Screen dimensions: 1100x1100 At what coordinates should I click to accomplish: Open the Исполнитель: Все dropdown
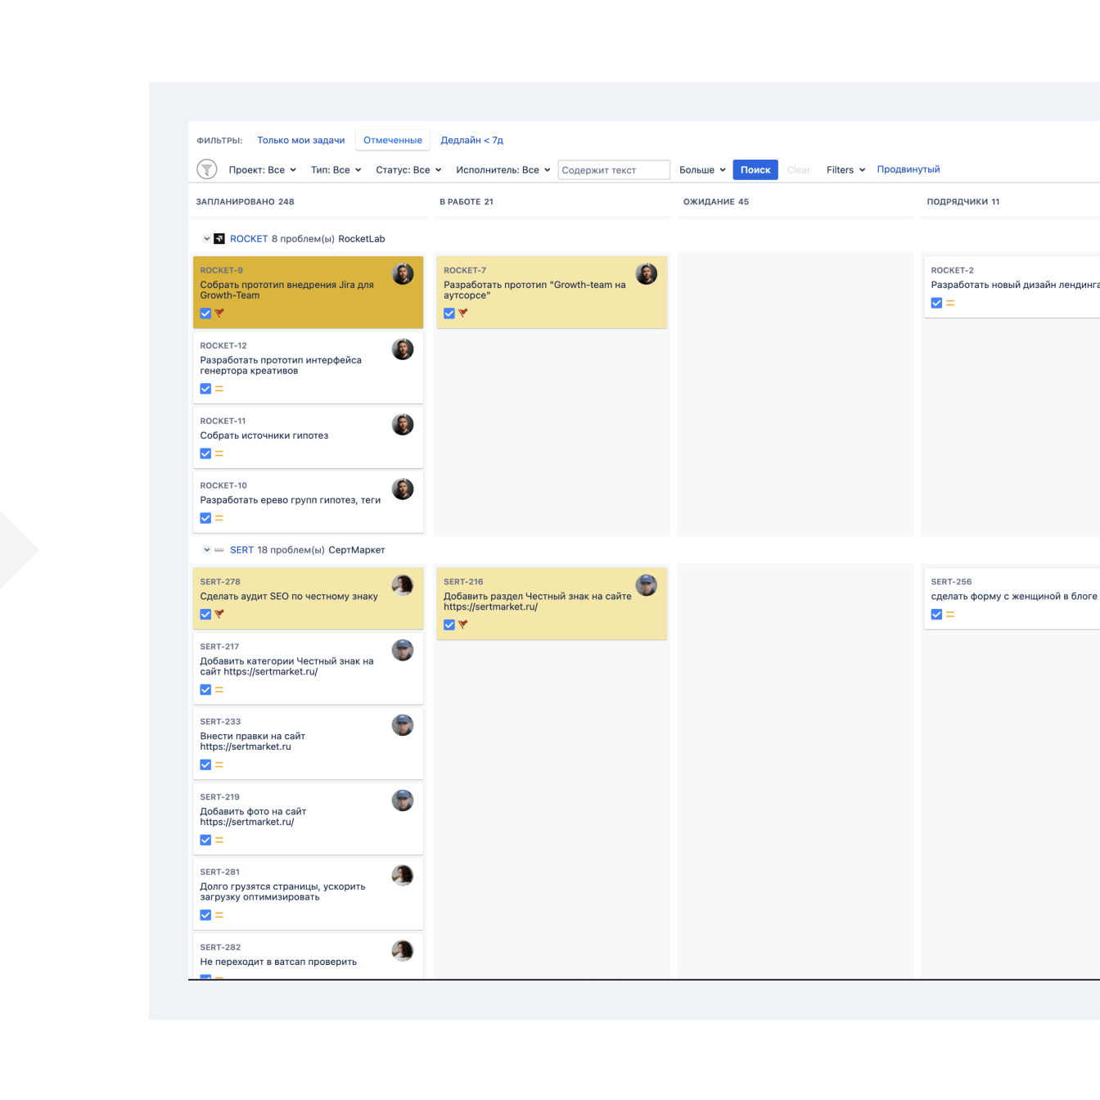(503, 170)
